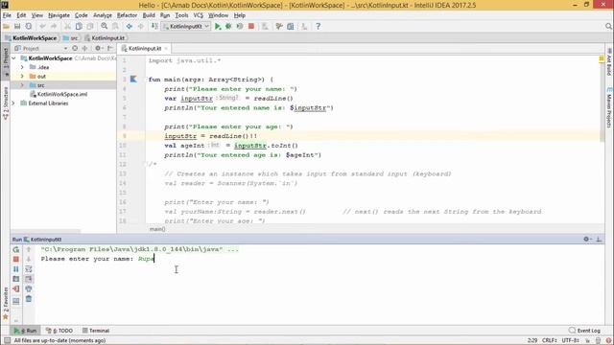
Task: Open Project Structure from the toolbar
Action: 290,26
